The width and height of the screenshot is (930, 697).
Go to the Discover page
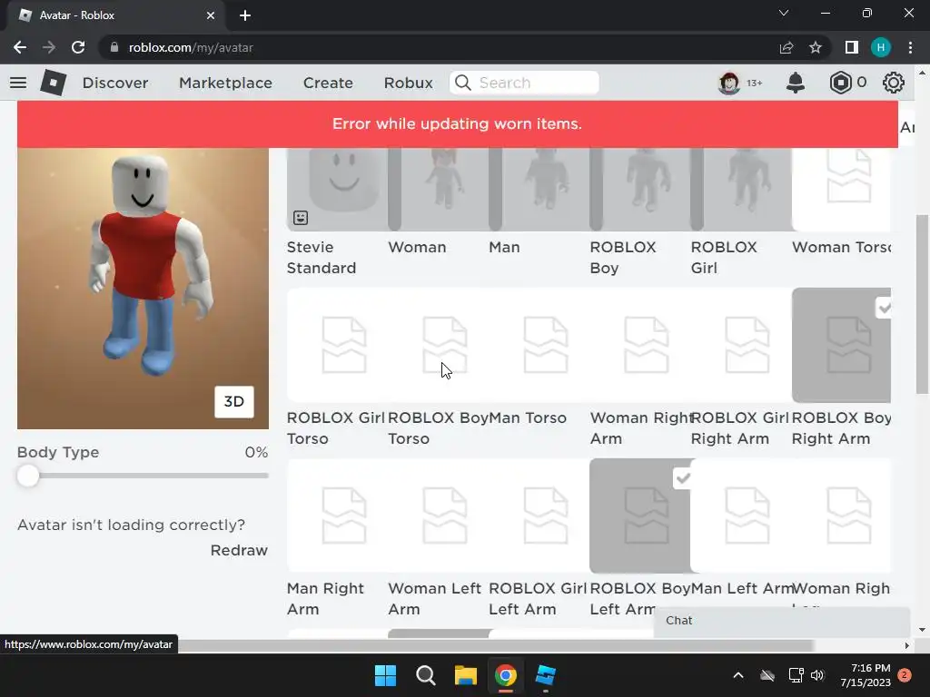coord(115,83)
